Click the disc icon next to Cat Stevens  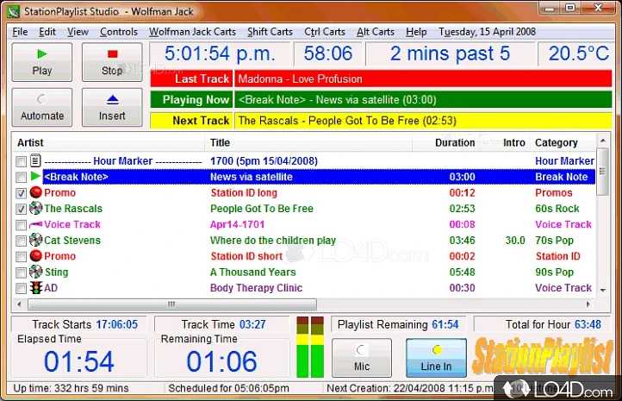pos(35,240)
